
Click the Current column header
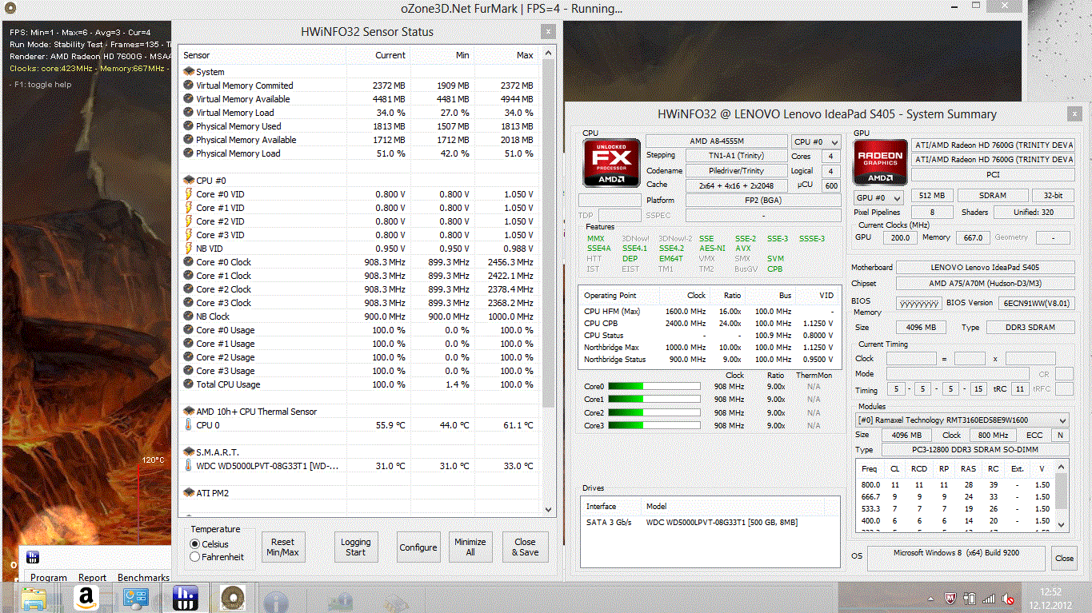pos(378,55)
